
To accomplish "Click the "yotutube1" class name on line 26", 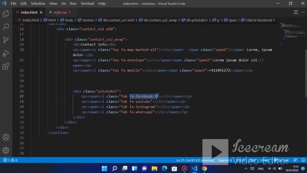I will 107,91.
